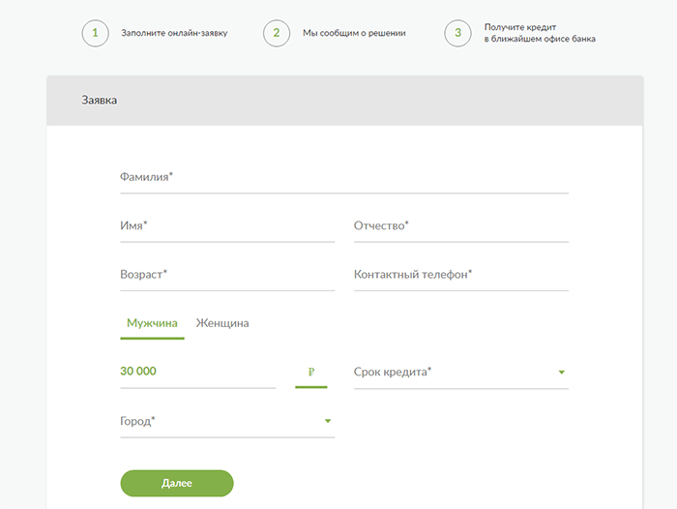The height and width of the screenshot is (509, 677).
Task: Click the Далее button
Action: (x=177, y=483)
